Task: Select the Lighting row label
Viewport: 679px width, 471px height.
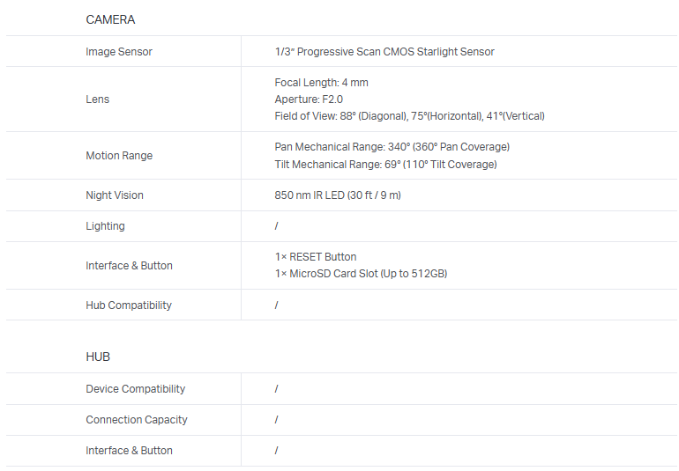Action: (105, 226)
